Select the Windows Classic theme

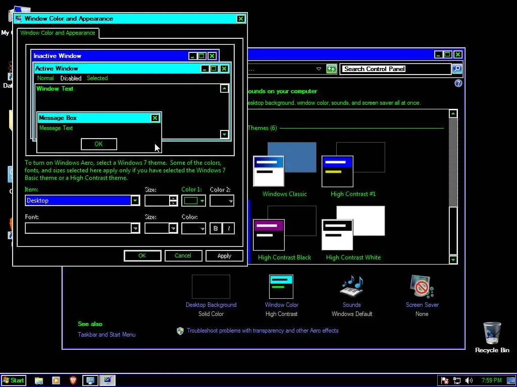pos(285,170)
